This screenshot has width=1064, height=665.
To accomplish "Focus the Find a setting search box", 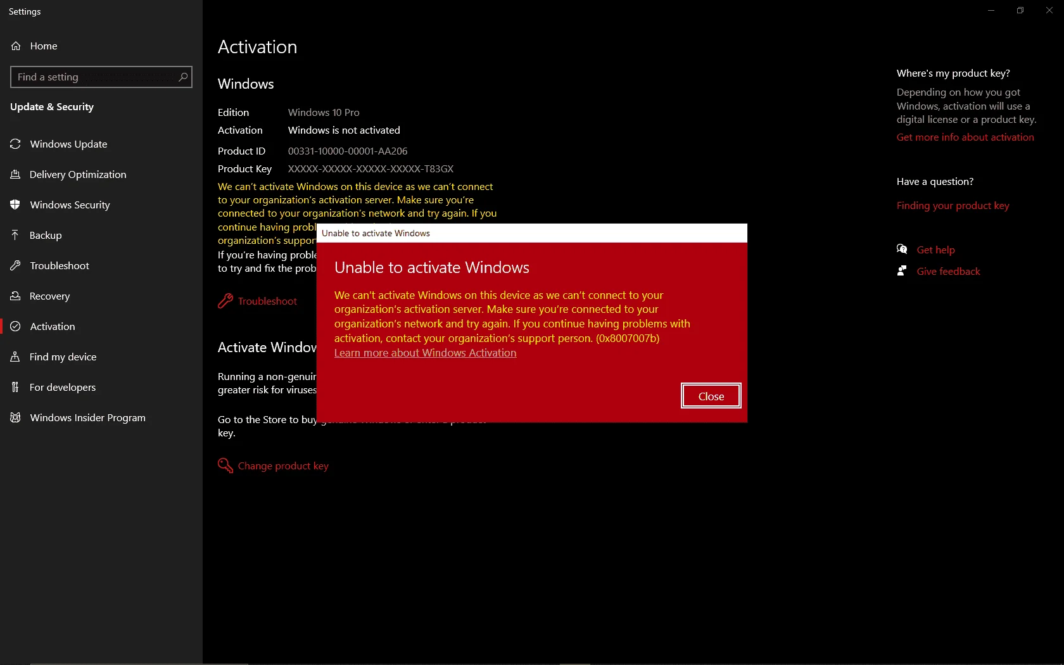I will (x=101, y=77).
